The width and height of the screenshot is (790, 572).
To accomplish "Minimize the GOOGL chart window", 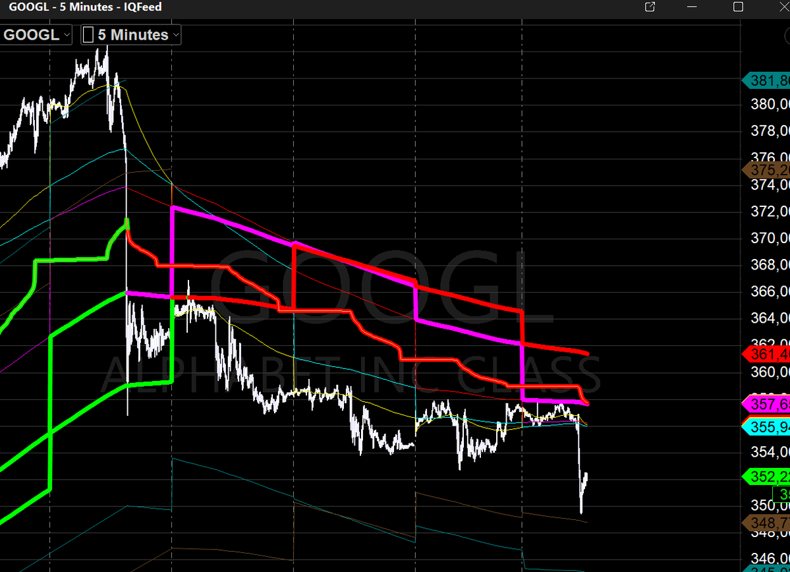I will tap(692, 7).
